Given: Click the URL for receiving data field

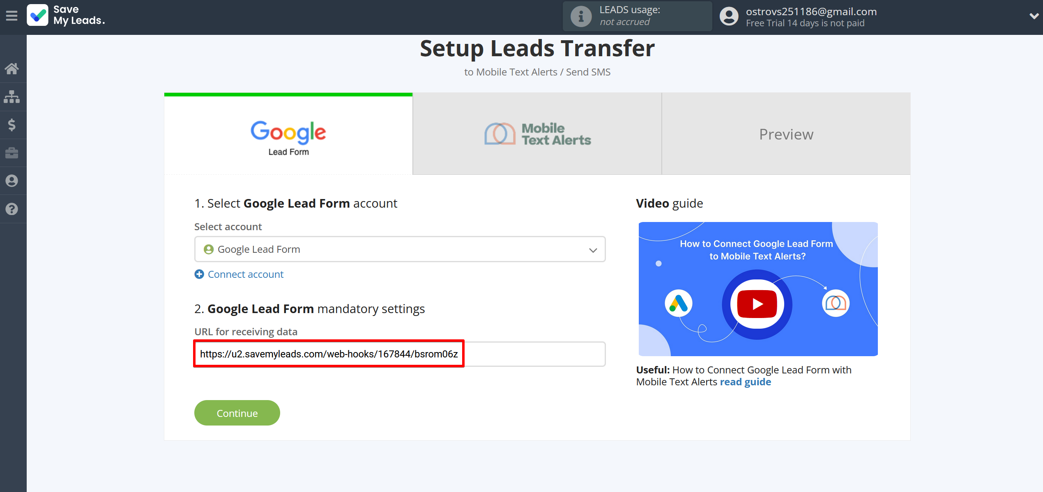Looking at the screenshot, I should [x=400, y=354].
